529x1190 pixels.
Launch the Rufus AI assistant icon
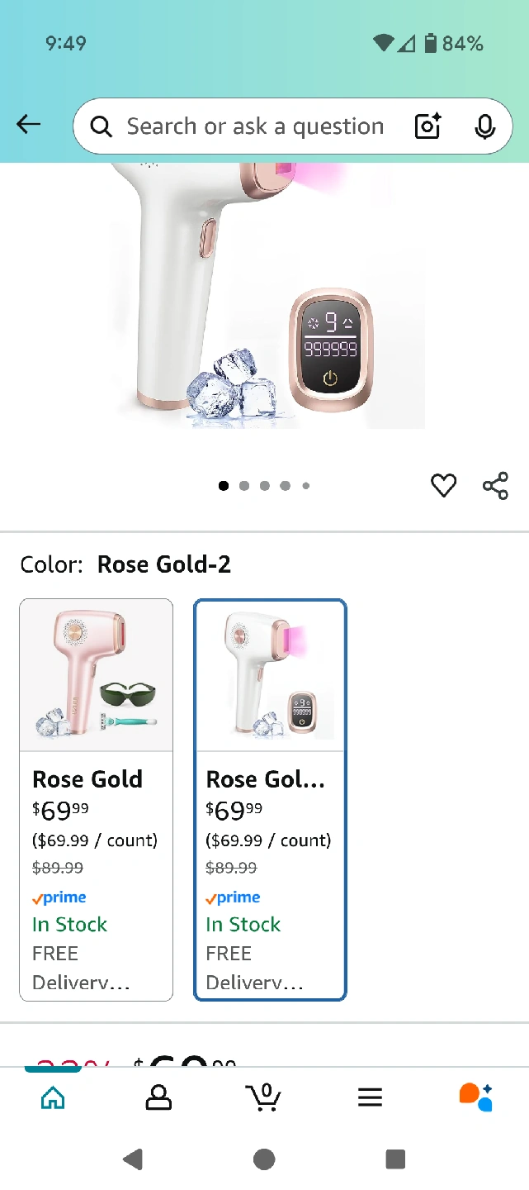coord(475,1097)
